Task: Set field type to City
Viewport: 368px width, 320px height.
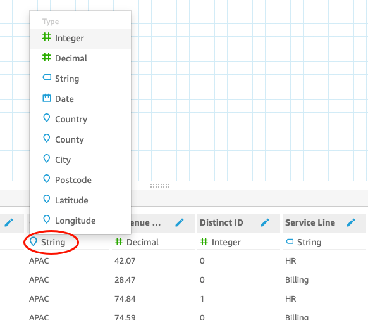Action: (80, 160)
